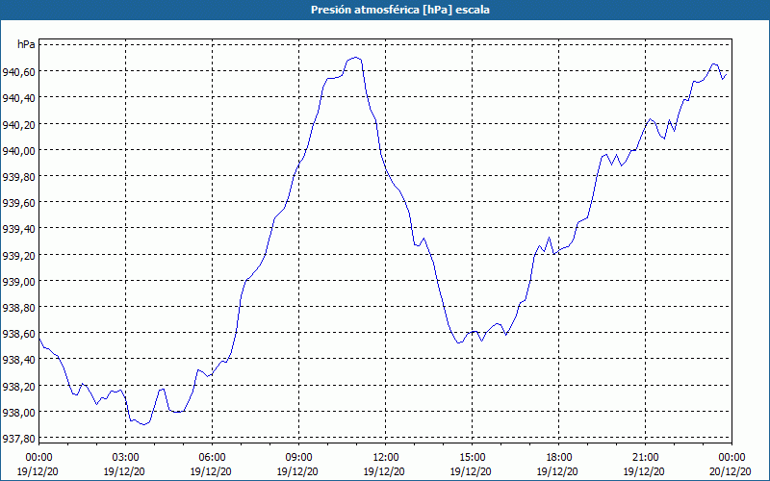
Task: Select the 938,00 y-axis value
Action: pyautogui.click(x=18, y=413)
